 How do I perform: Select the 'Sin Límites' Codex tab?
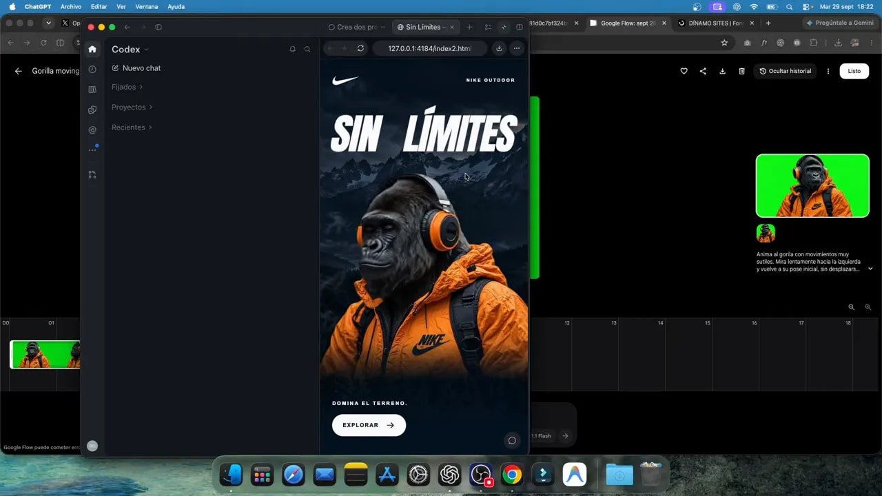coord(427,27)
